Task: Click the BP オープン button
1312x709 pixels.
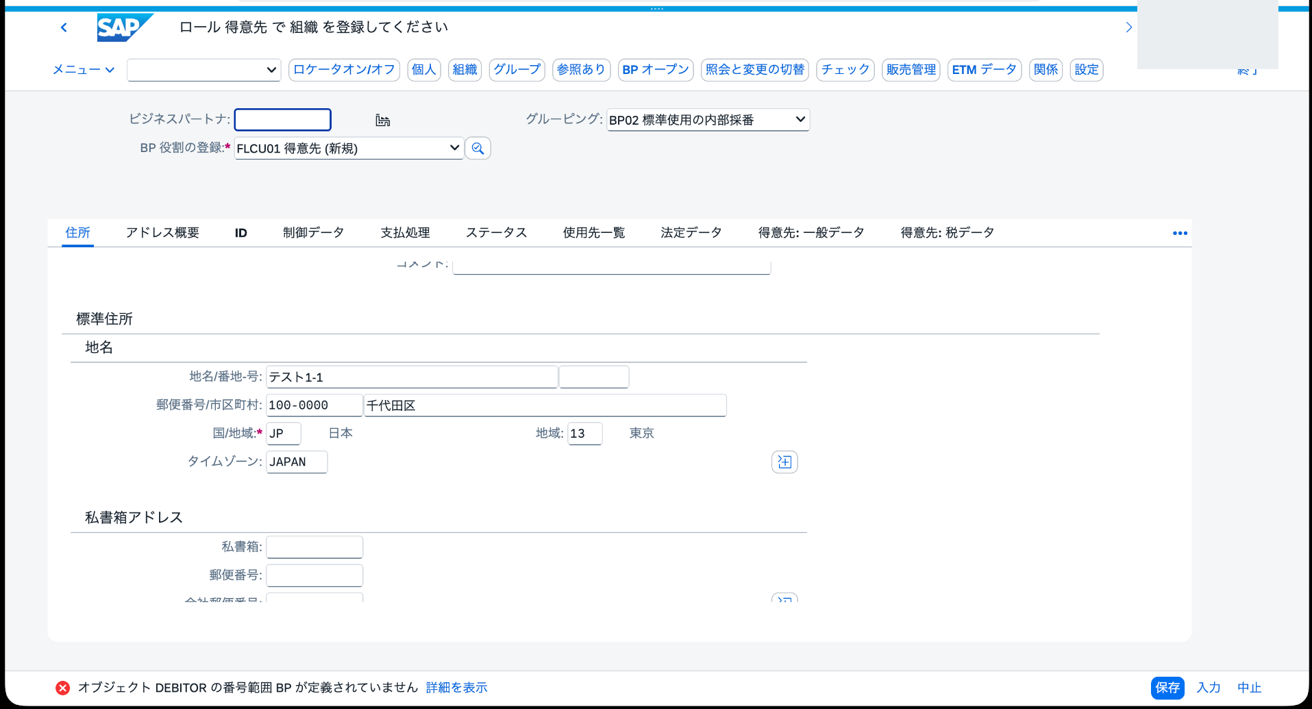Action: [656, 70]
